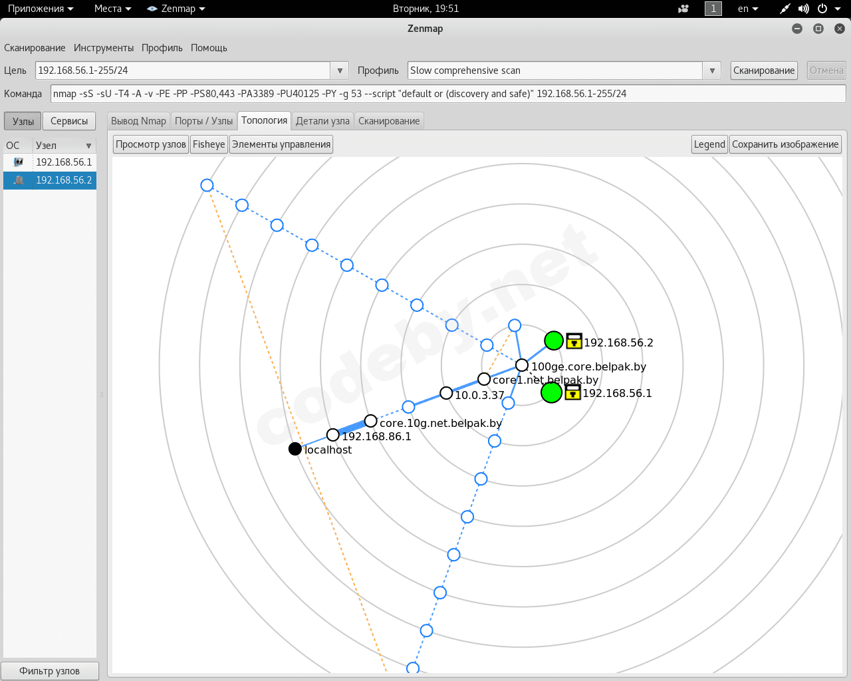Image resolution: width=851 pixels, height=681 pixels.
Task: Open the Профиль menu in the menu bar
Action: [162, 48]
